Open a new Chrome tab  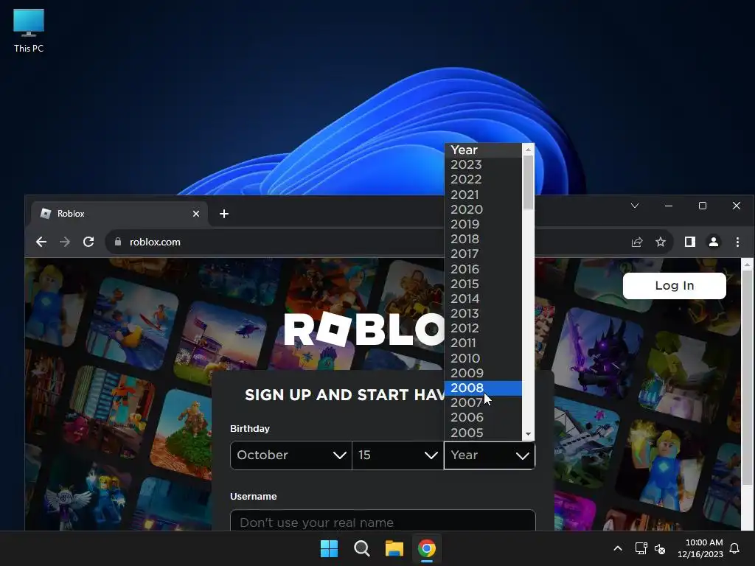point(224,214)
